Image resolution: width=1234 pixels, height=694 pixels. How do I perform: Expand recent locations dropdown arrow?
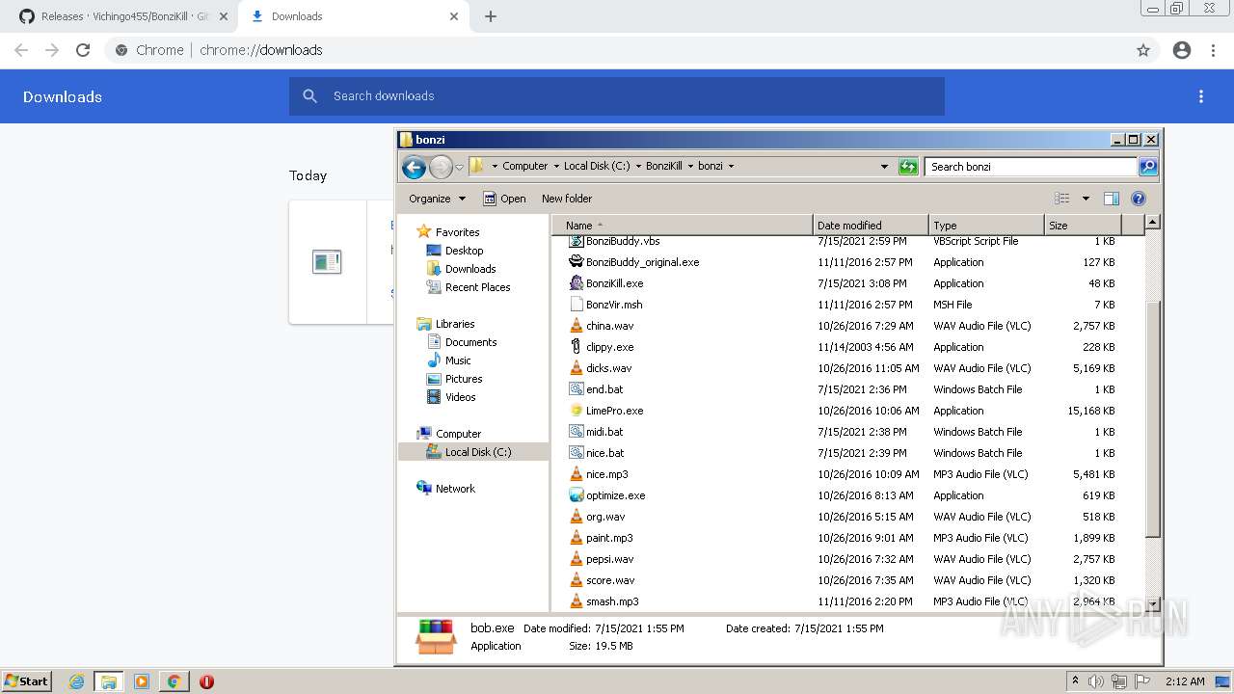459,167
